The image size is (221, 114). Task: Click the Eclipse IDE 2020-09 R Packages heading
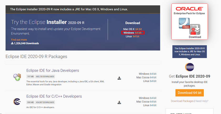(x=36, y=57)
